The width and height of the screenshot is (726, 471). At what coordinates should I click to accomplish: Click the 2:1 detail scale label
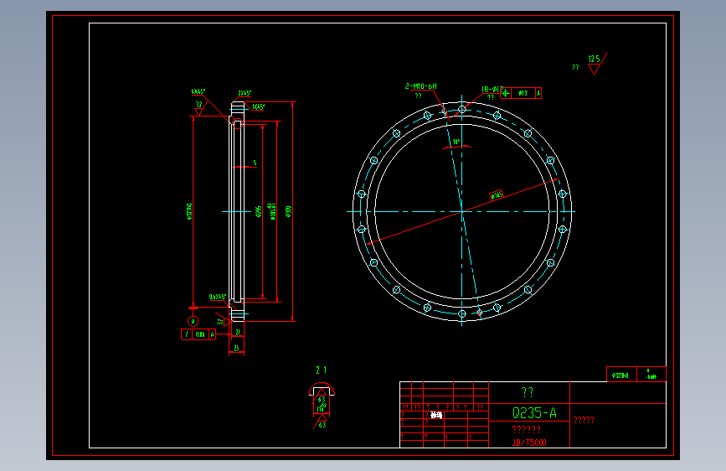point(322,370)
